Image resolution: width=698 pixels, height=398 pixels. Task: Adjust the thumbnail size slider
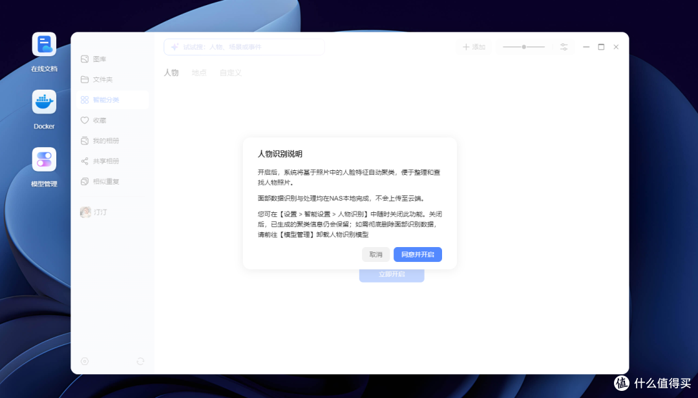coord(524,47)
